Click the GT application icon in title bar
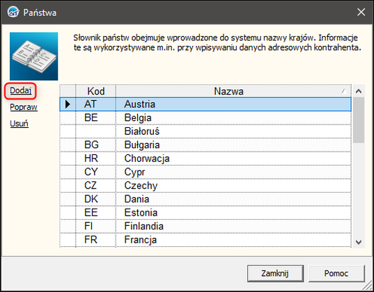This screenshot has width=374, height=292. tap(13, 12)
